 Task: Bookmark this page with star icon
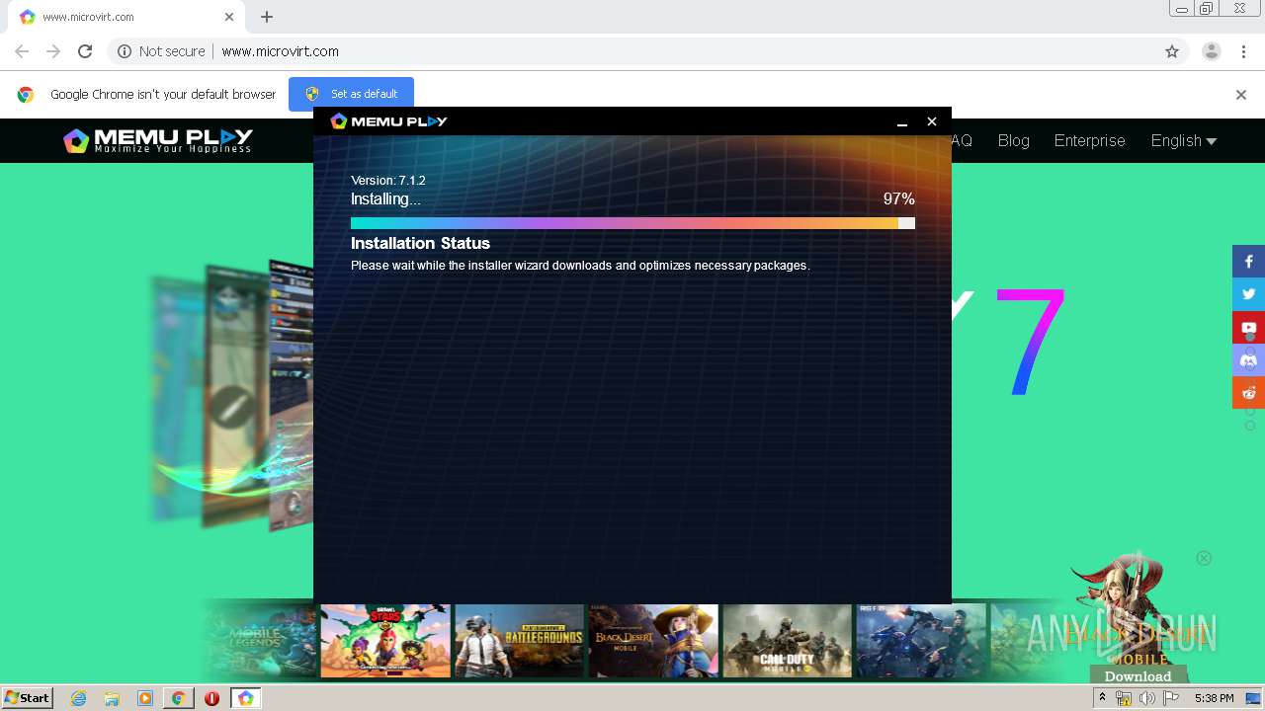(1172, 51)
